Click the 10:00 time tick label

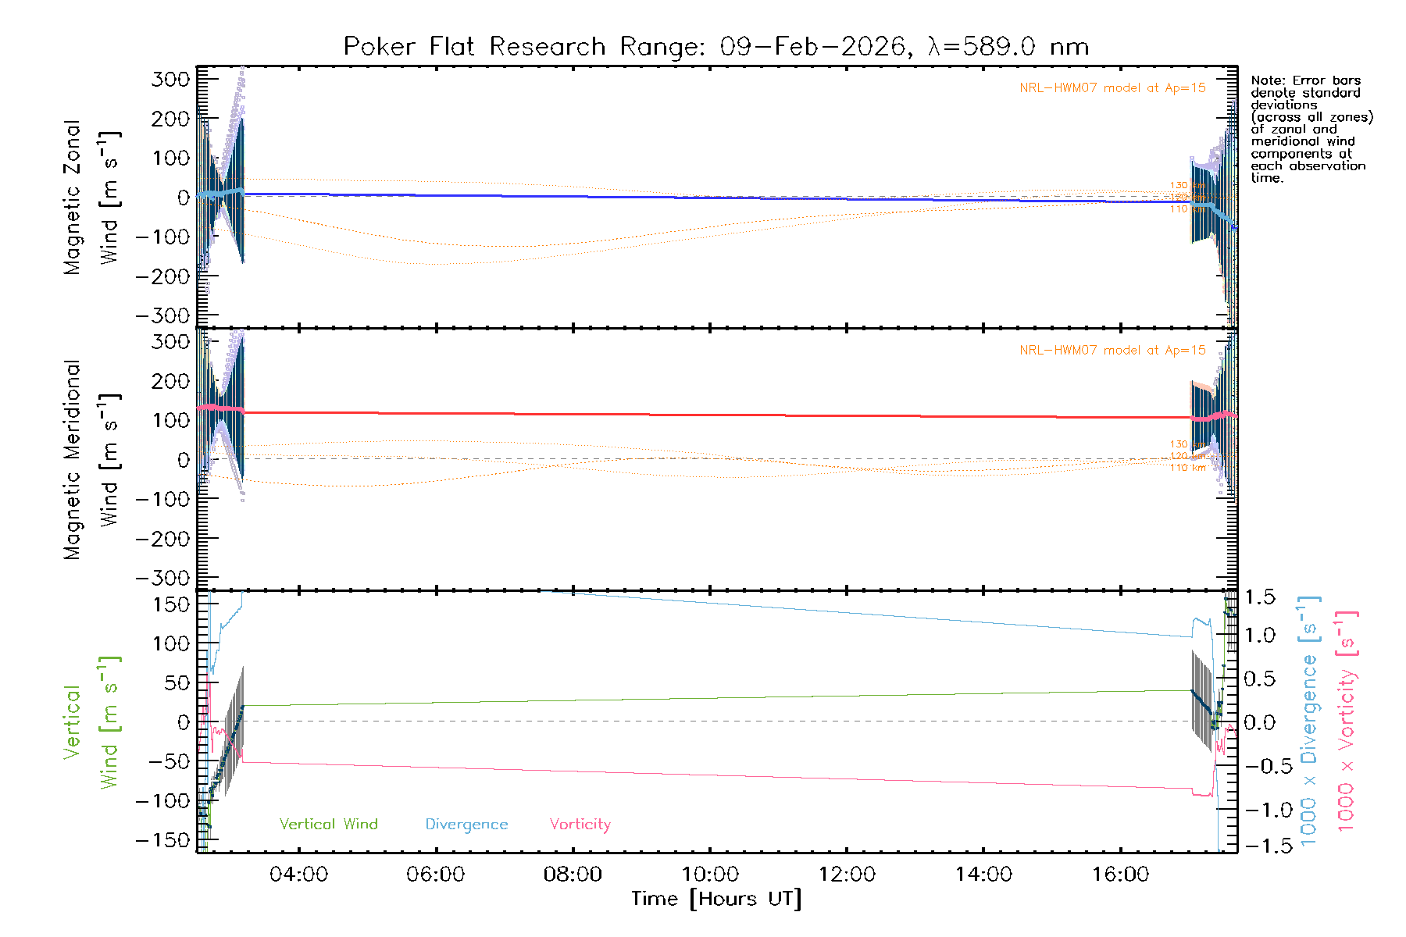click(x=710, y=875)
